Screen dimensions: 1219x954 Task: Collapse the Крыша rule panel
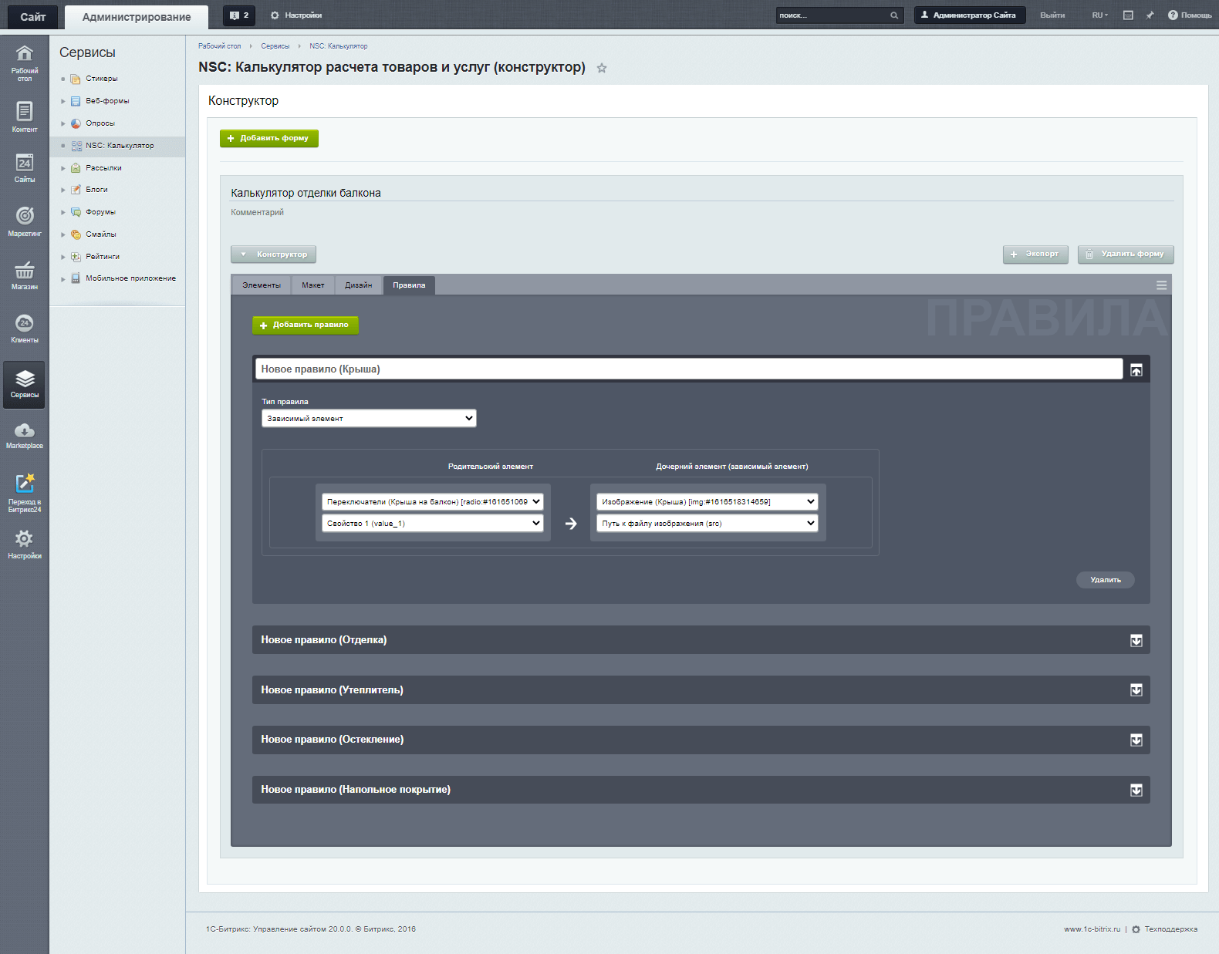coord(1136,370)
